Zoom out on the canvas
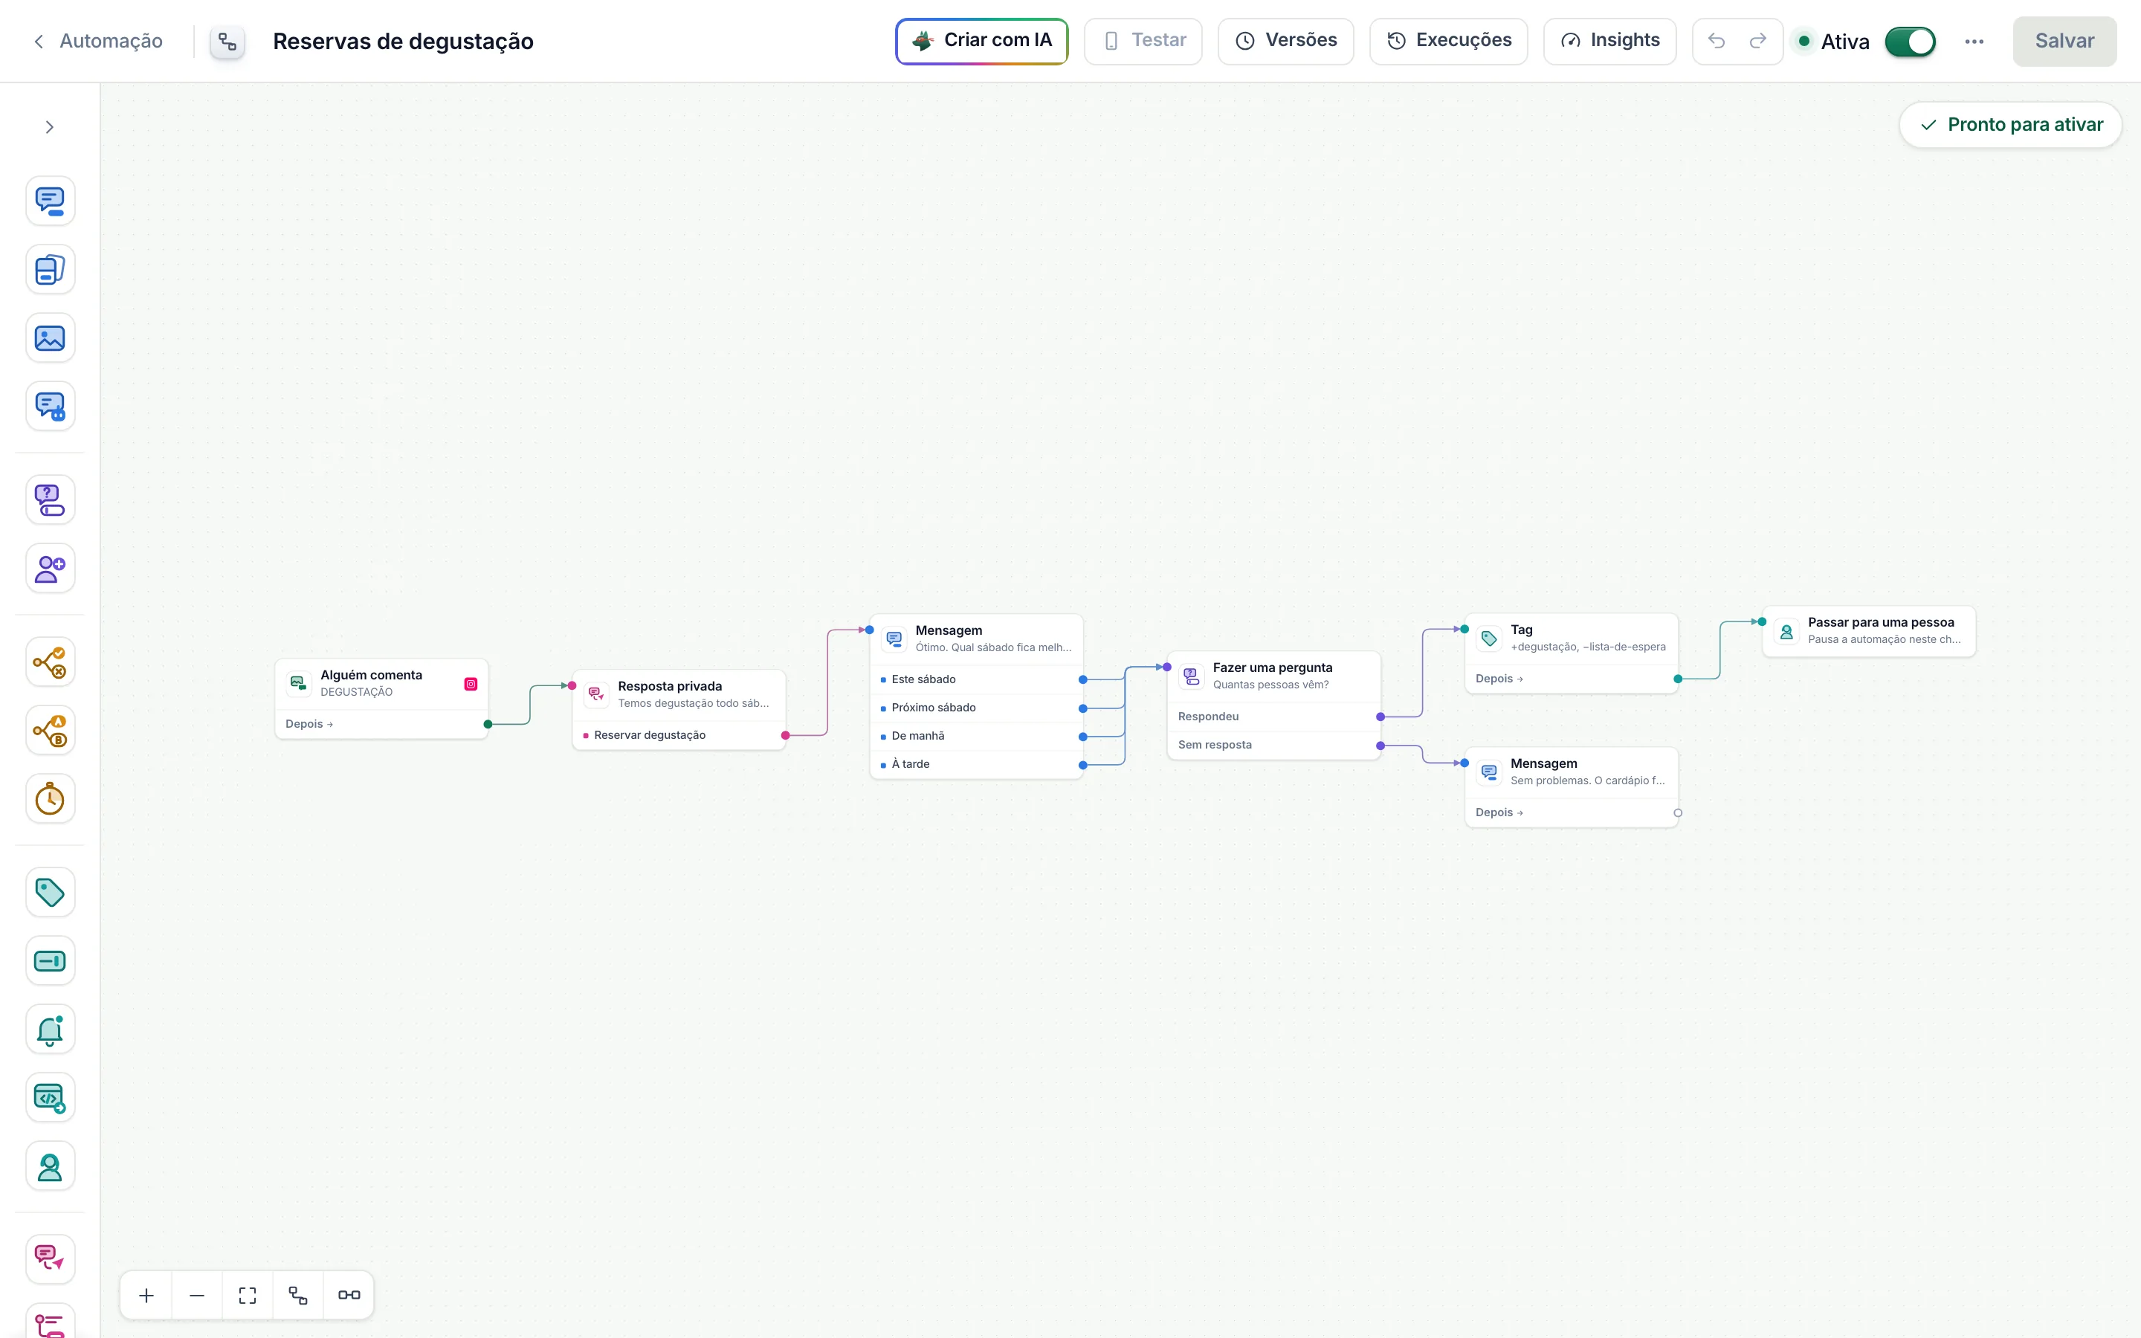Viewport: 2141px width, 1338px height. click(x=197, y=1296)
